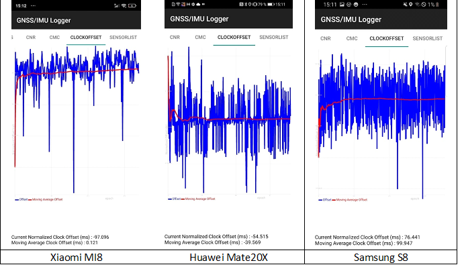Tap the Bluetooth icon in Huawei status bar
Viewport: 462px width, 271px height.
pyautogui.click(x=246, y=4)
